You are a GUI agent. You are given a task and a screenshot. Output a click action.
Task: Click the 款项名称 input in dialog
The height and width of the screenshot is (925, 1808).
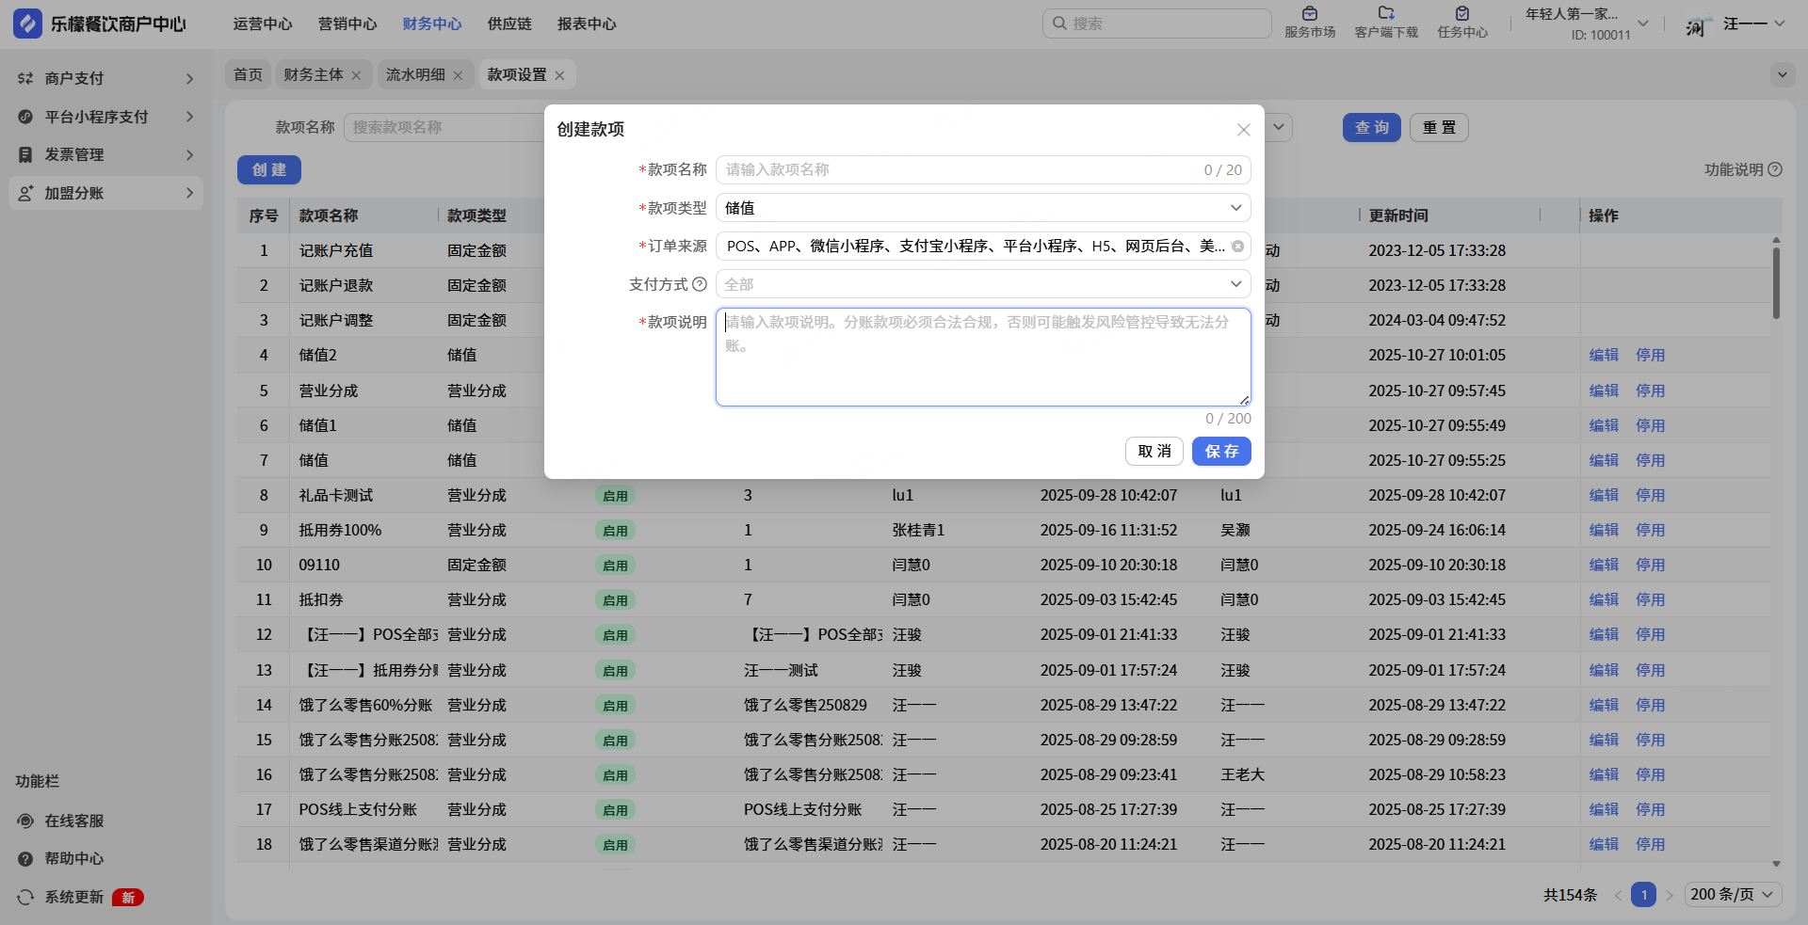click(x=983, y=169)
